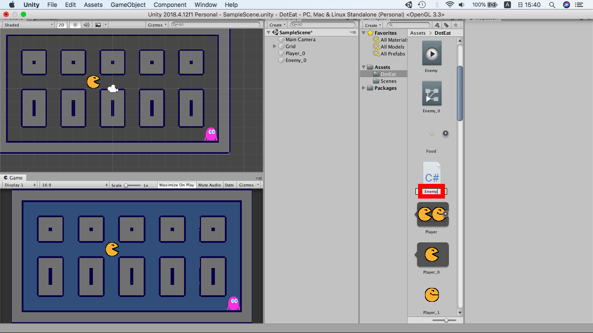593x333 pixels.
Task: Expand Player sprite sheet sub-assets arrow
Action: [x=445, y=214]
